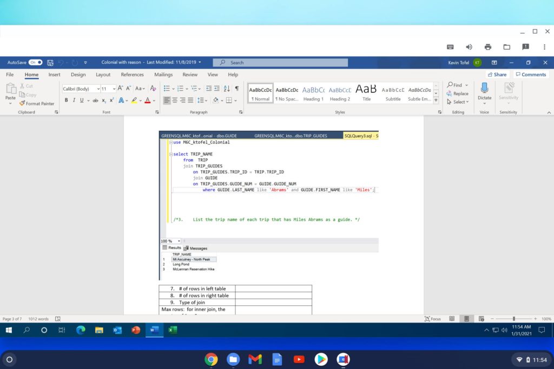Apply the Heading 1 style
Screen dimensions: 554x369
(313, 93)
